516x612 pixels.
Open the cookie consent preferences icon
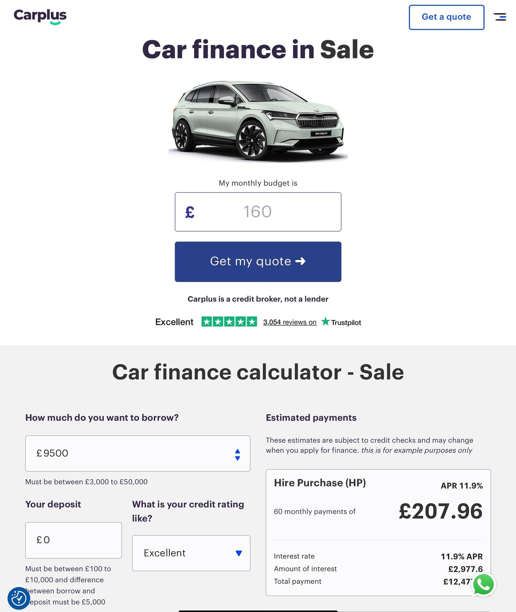(x=19, y=598)
